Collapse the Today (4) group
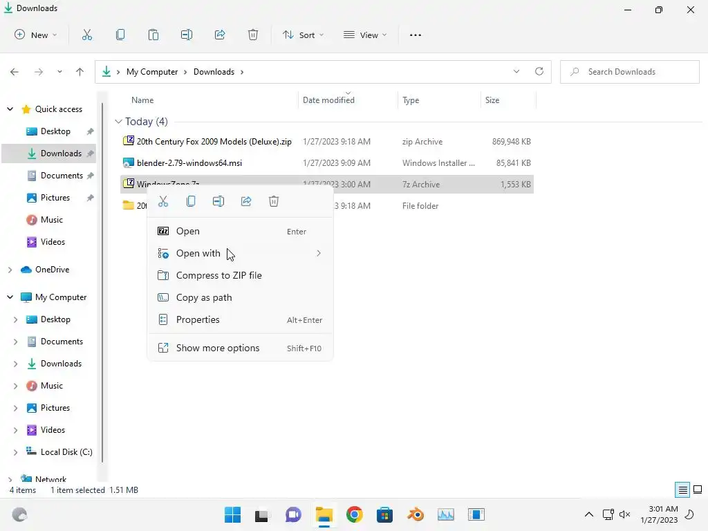Viewport: 708px width, 531px height. (x=118, y=122)
